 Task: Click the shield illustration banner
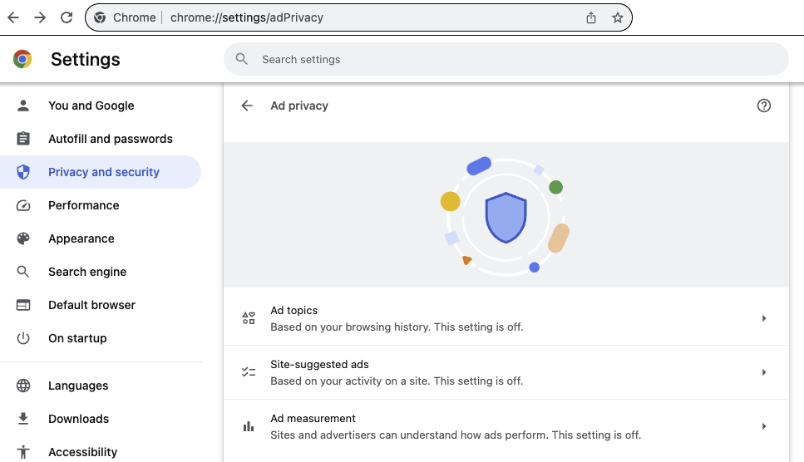506,214
